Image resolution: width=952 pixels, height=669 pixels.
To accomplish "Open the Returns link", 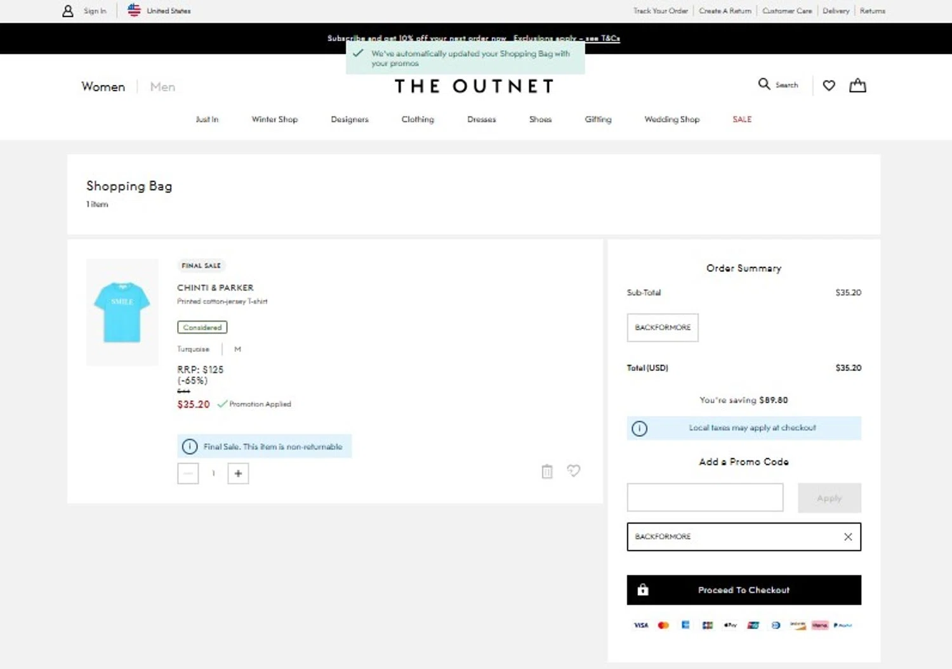I will tap(873, 11).
